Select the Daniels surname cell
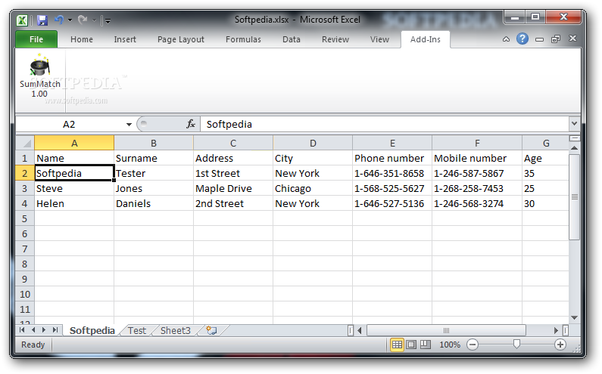The height and width of the screenshot is (374, 602). [154, 203]
